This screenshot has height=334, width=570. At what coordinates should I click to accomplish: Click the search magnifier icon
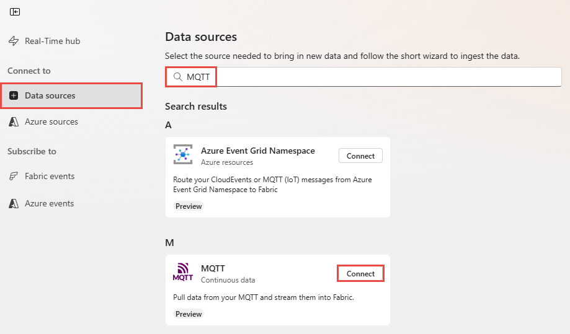(178, 77)
